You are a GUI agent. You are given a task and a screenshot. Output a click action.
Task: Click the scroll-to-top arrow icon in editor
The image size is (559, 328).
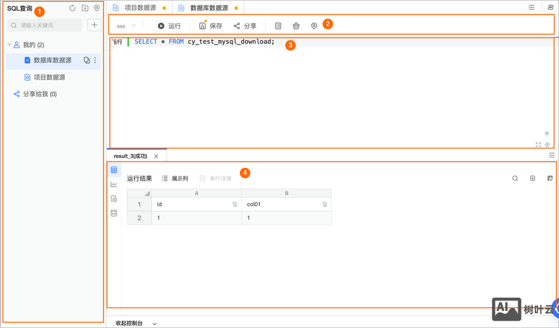(x=547, y=134)
